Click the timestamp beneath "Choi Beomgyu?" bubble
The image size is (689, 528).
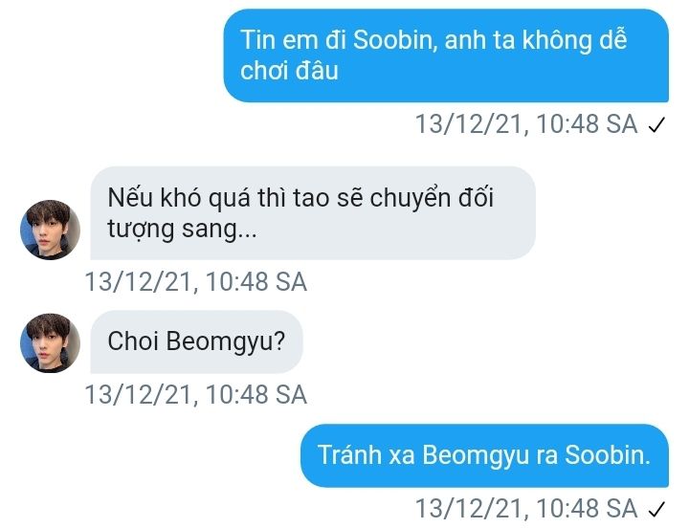[196, 394]
